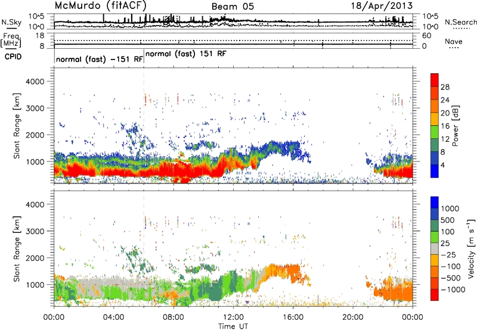Select the CPID row label
The height and width of the screenshot is (330, 477).
point(13,57)
